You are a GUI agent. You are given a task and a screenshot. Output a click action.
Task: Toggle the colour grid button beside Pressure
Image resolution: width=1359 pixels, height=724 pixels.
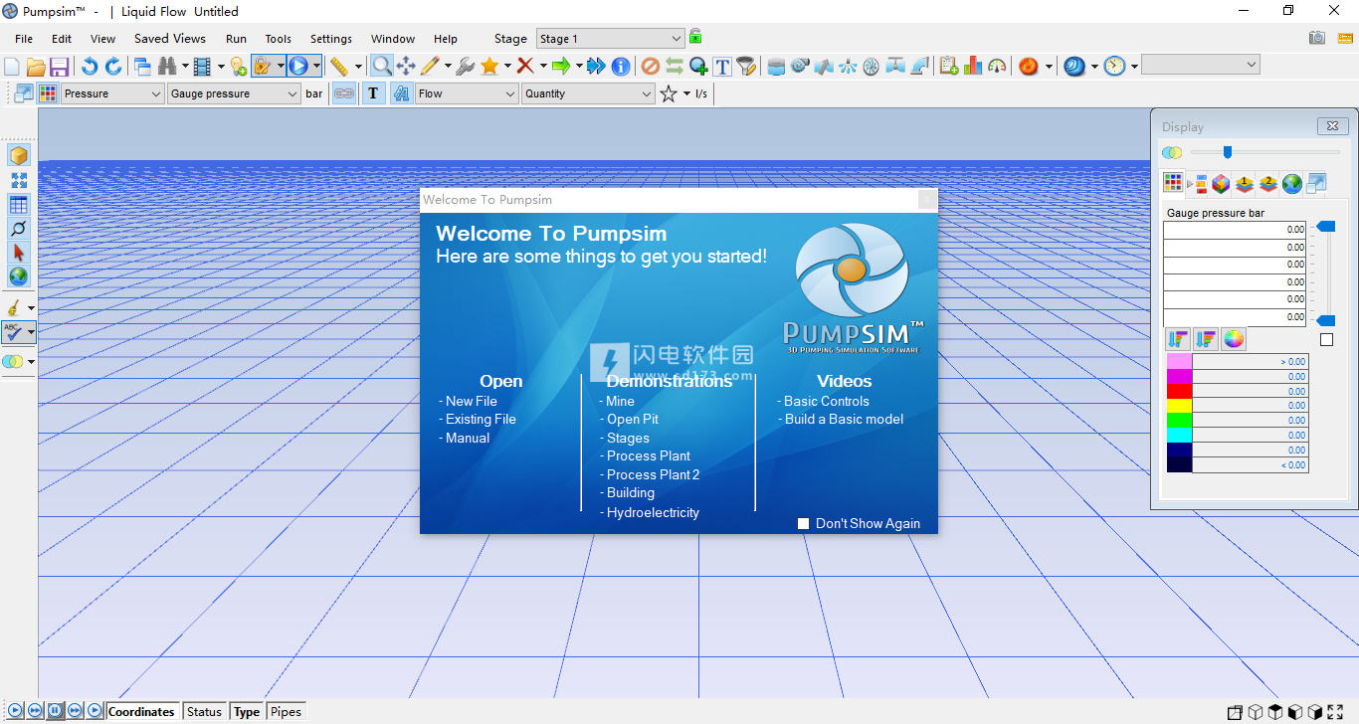(48, 93)
